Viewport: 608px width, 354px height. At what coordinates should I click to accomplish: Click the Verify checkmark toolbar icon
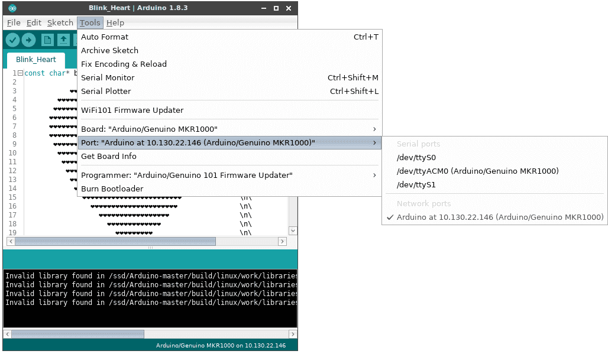pos(12,40)
